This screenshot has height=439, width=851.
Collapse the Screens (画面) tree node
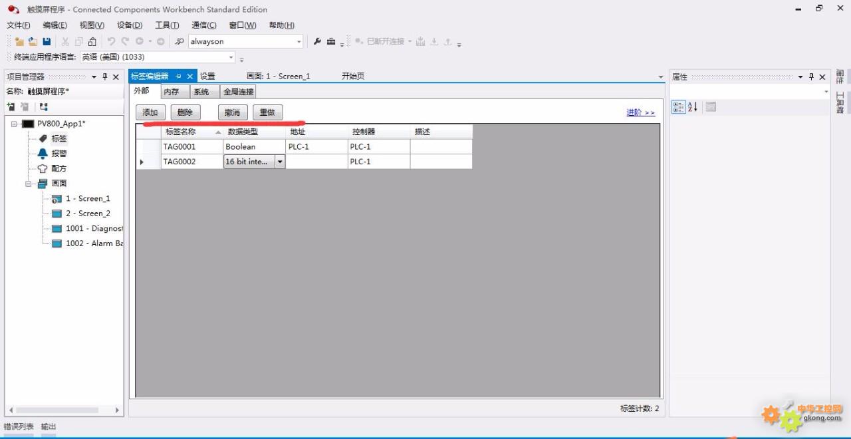coord(29,184)
